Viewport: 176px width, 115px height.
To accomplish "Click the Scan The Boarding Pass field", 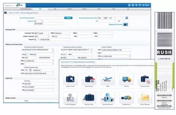I will 49,18.
